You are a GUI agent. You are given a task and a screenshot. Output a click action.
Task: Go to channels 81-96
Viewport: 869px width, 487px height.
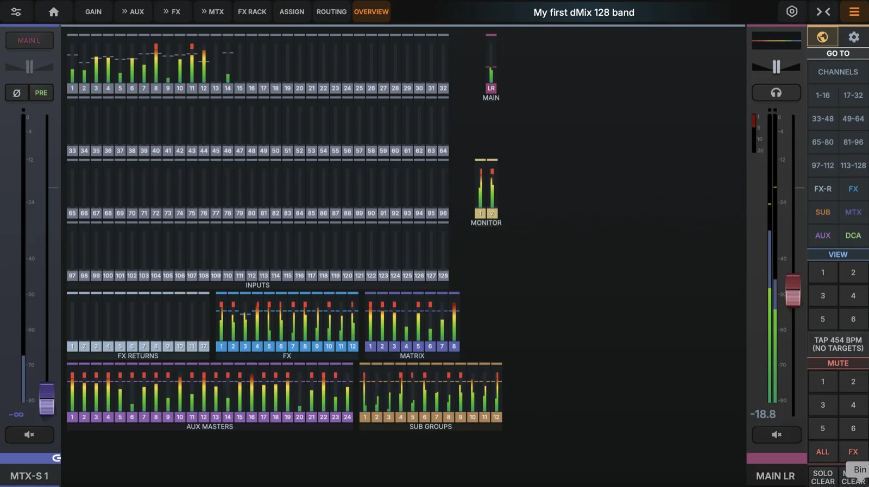click(x=853, y=142)
